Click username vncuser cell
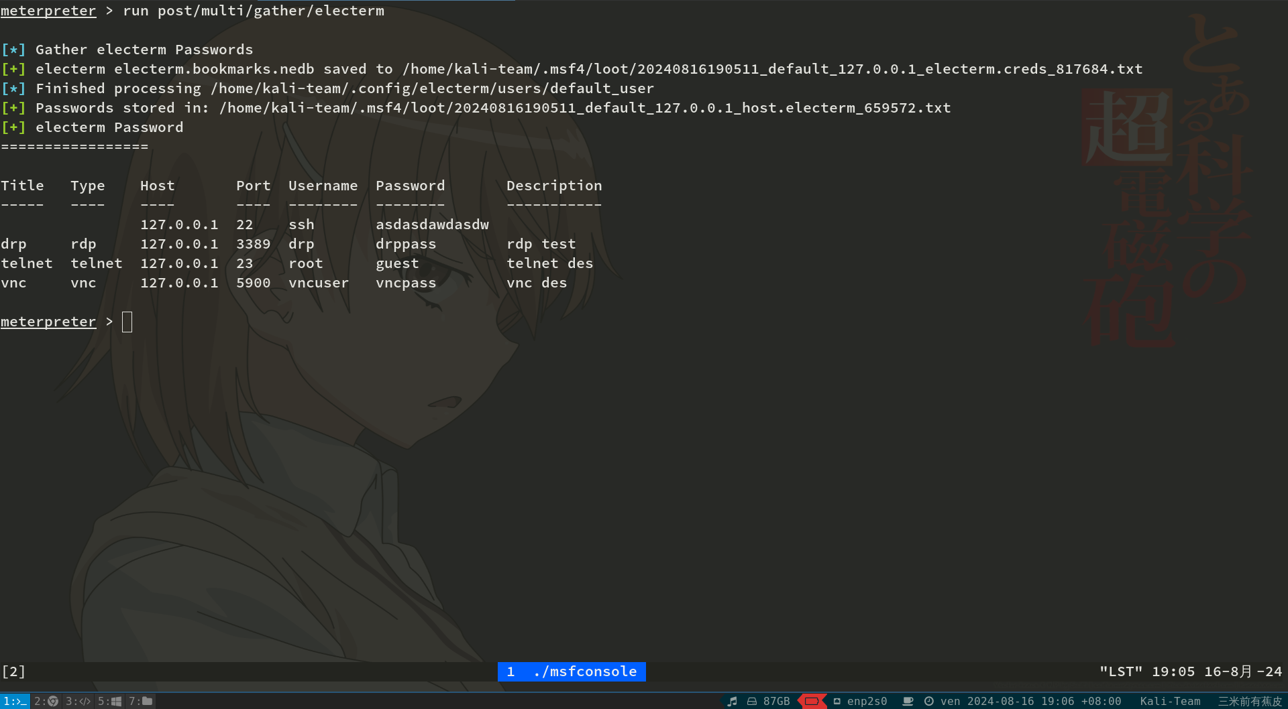Image resolution: width=1288 pixels, height=709 pixels. (x=319, y=283)
